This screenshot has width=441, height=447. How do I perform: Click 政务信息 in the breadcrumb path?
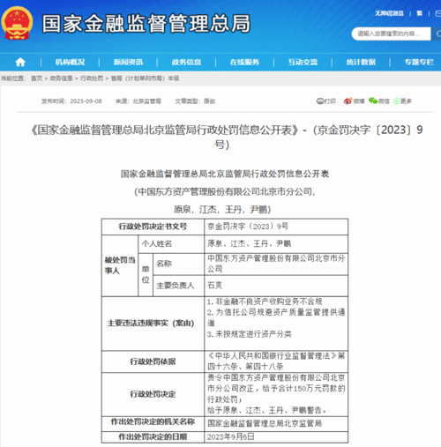[61, 78]
